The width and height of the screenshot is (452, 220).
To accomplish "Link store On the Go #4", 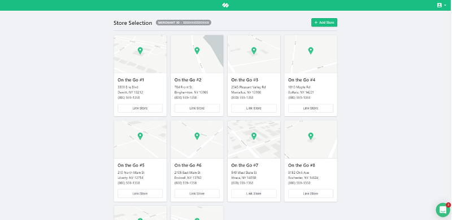I will pyautogui.click(x=310, y=108).
